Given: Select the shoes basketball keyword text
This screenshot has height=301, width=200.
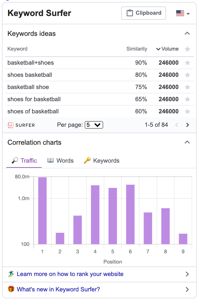Looking at the screenshot, I should tap(30, 75).
